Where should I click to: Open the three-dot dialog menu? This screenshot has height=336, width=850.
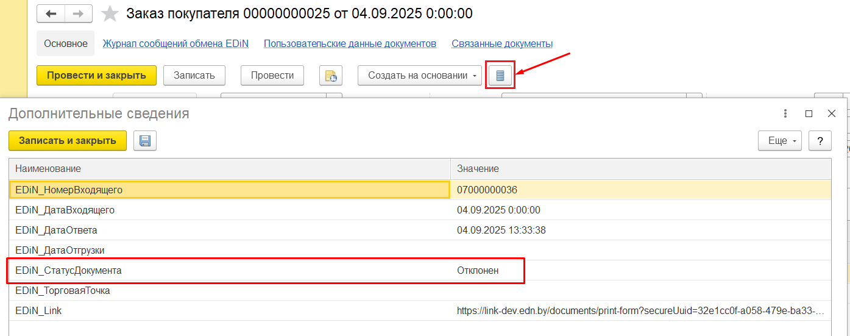tap(785, 114)
